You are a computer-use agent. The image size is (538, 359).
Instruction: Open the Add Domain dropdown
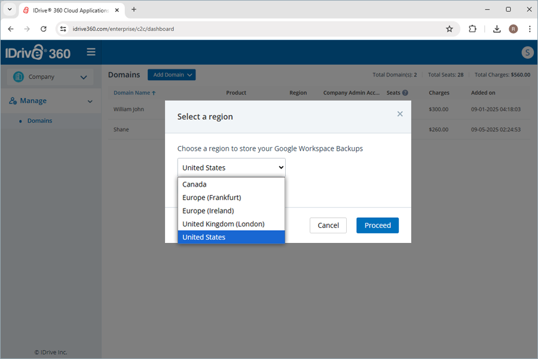[172, 75]
